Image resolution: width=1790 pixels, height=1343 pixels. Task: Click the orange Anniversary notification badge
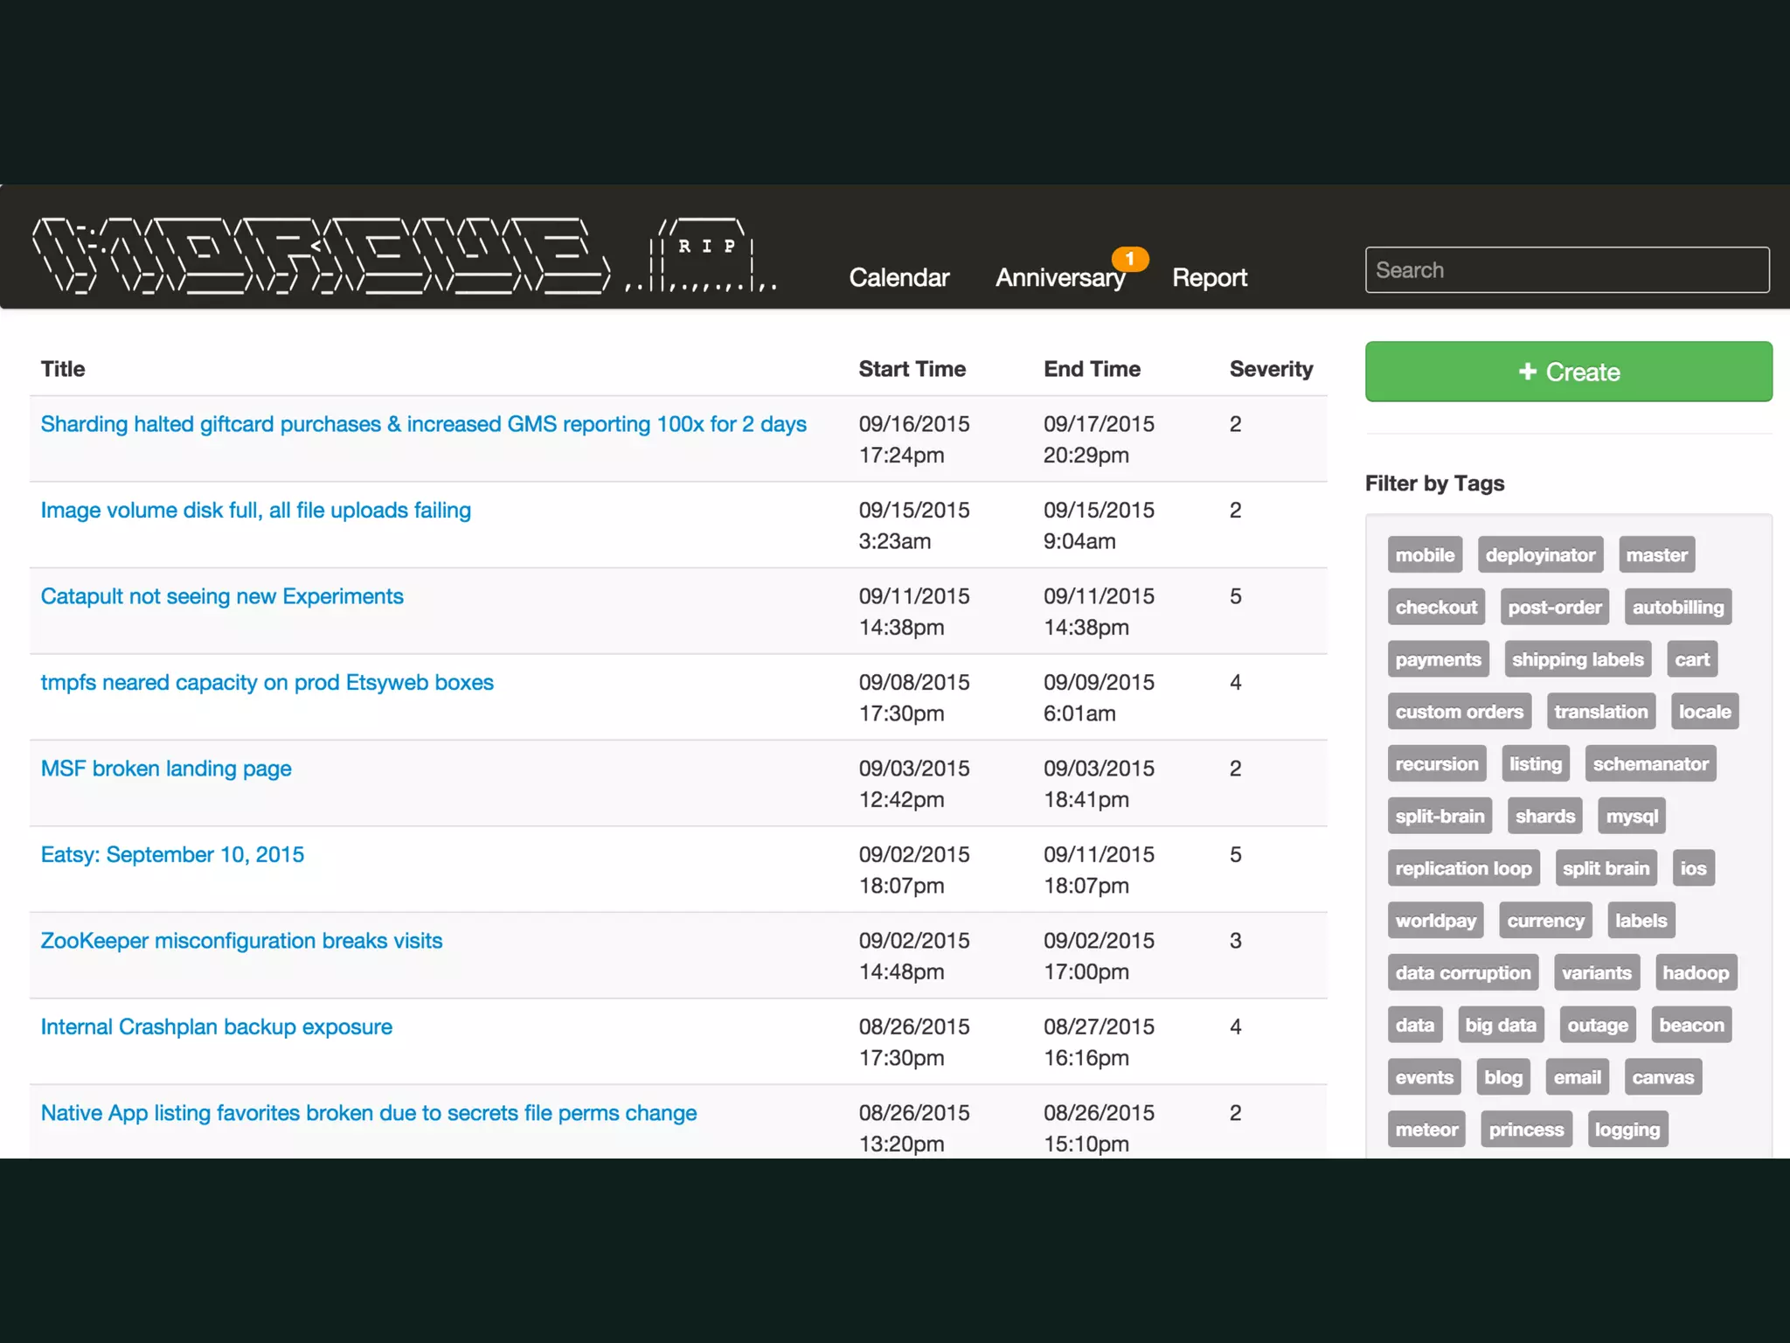1129,259
